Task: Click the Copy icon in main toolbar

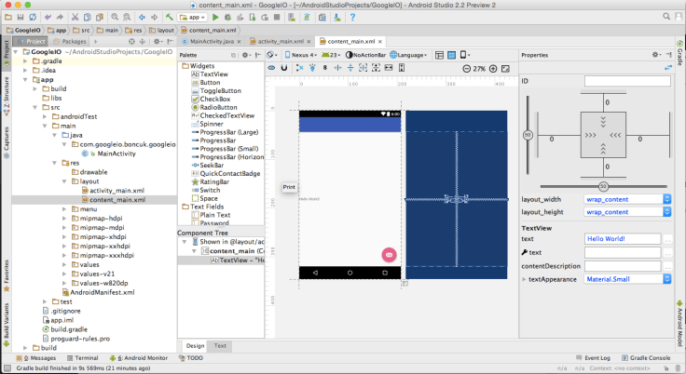Action: [88, 17]
